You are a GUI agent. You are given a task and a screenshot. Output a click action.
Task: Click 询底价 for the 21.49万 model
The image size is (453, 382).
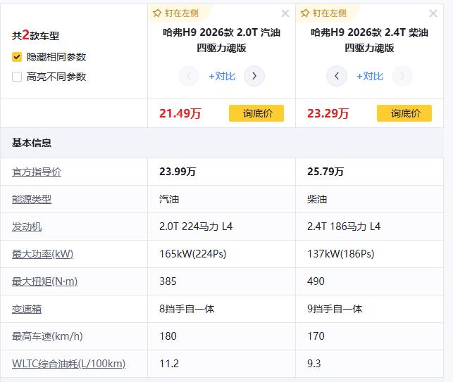coord(256,113)
